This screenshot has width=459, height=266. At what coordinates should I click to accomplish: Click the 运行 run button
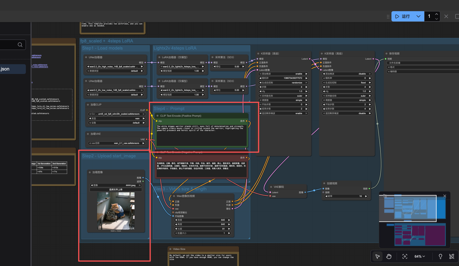point(403,16)
